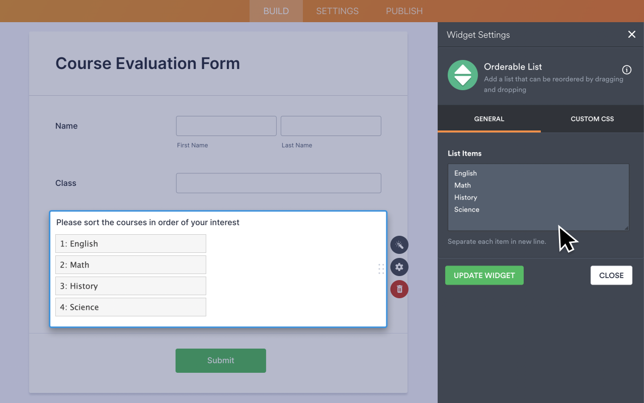
Task: Close the Widget Settings panel with X
Action: click(x=632, y=34)
